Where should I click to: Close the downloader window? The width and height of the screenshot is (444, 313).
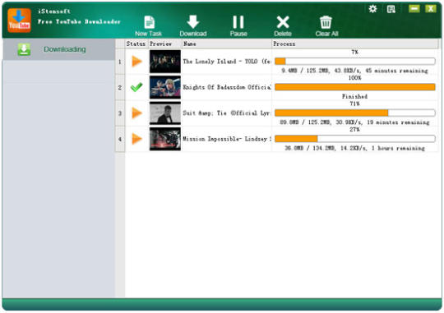431,9
